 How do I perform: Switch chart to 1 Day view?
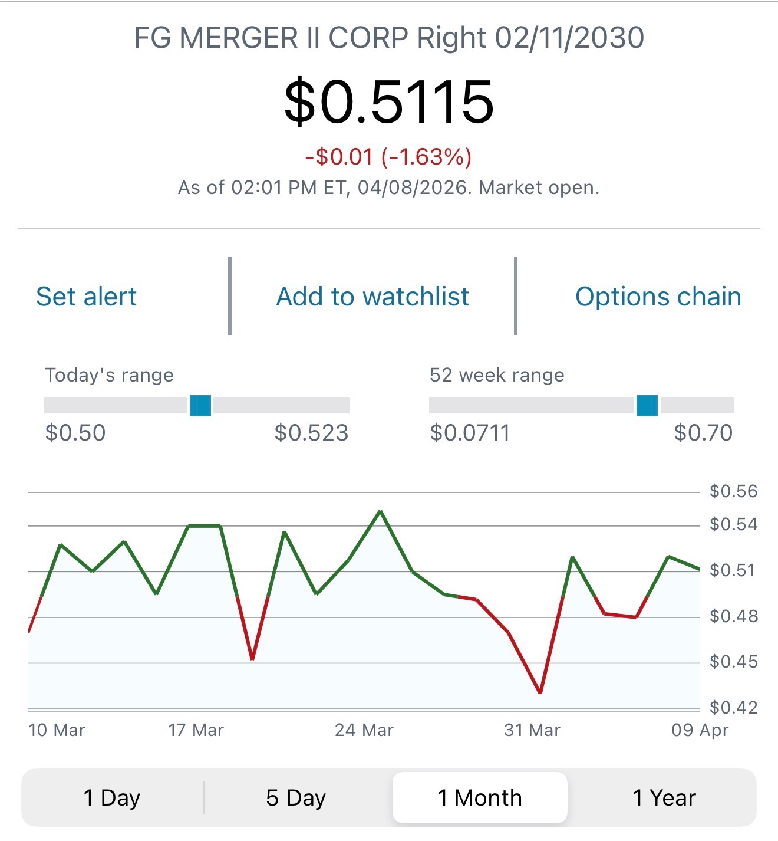click(x=112, y=797)
